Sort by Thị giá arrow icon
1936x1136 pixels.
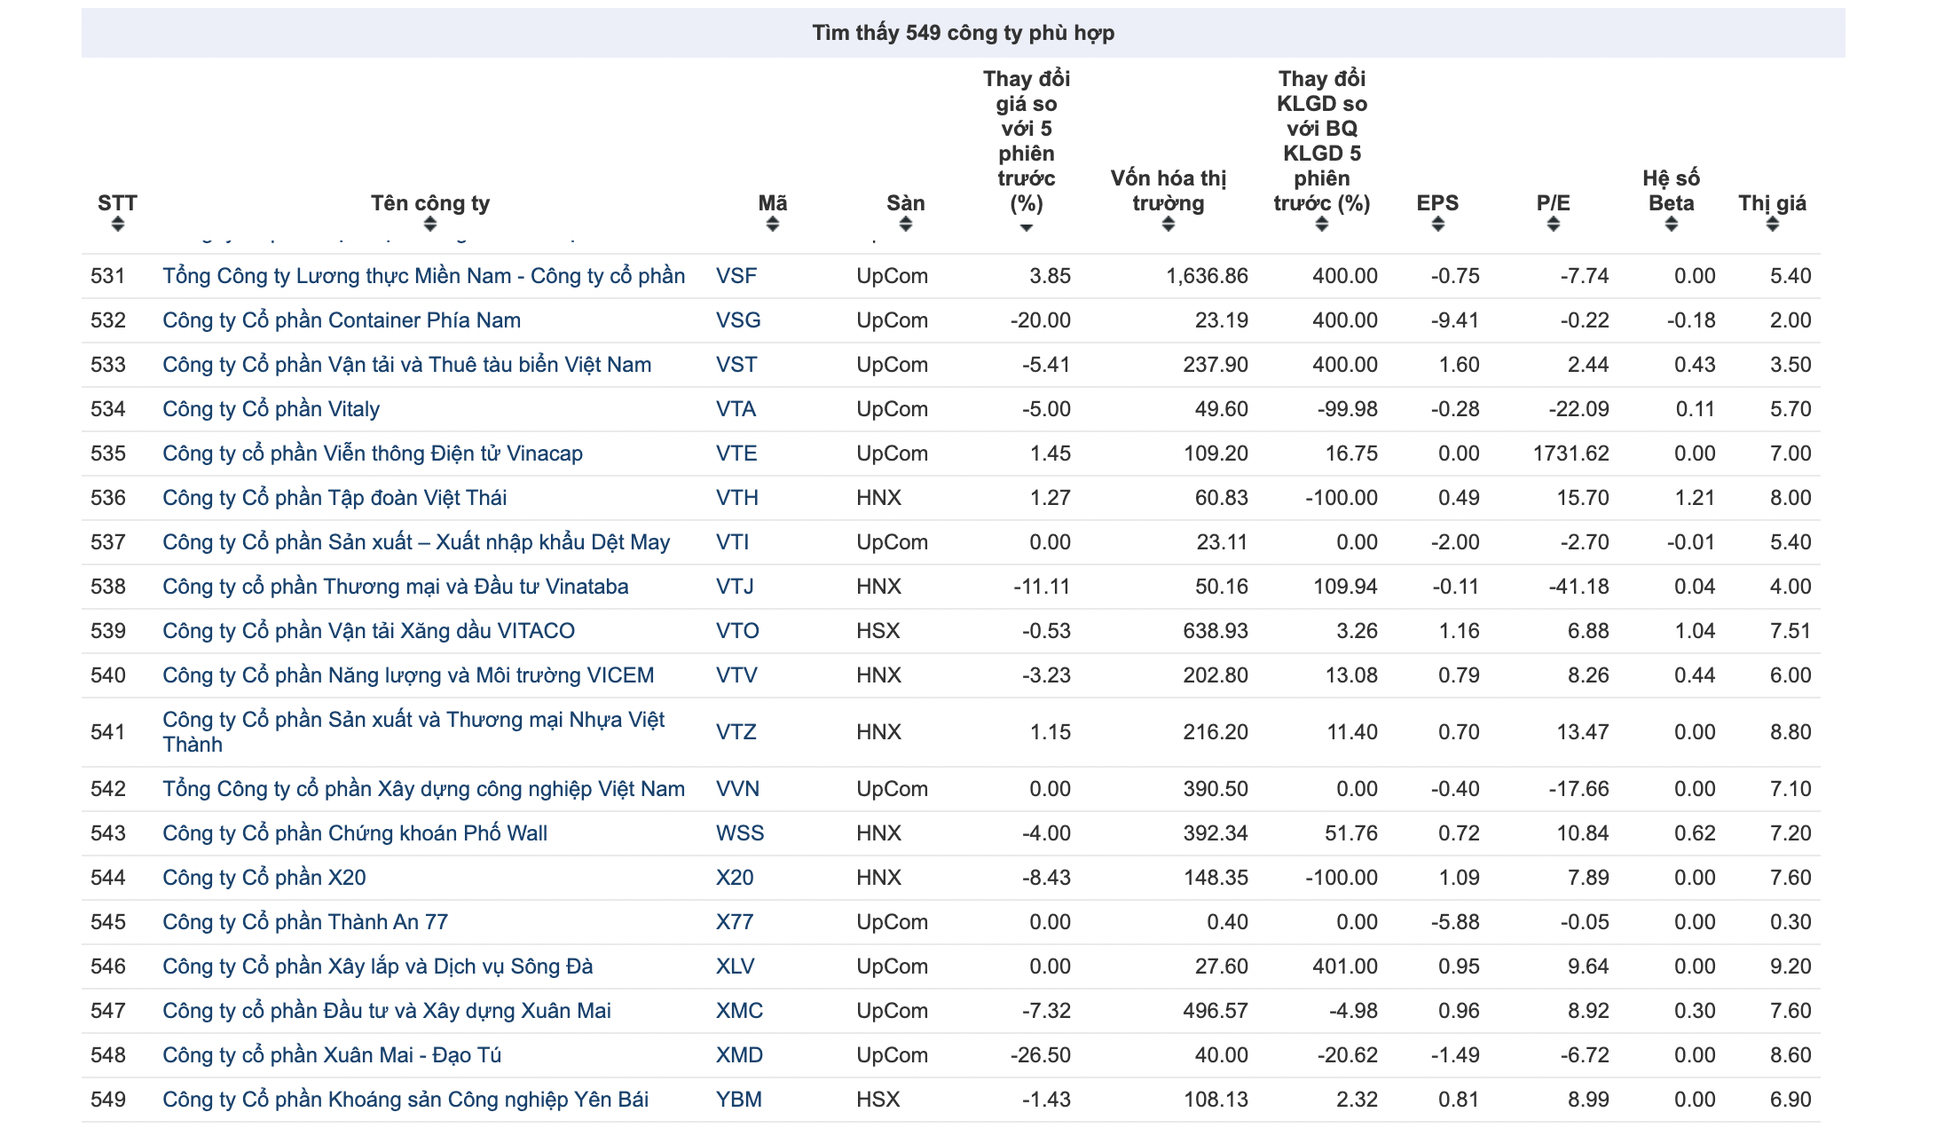1772,225
